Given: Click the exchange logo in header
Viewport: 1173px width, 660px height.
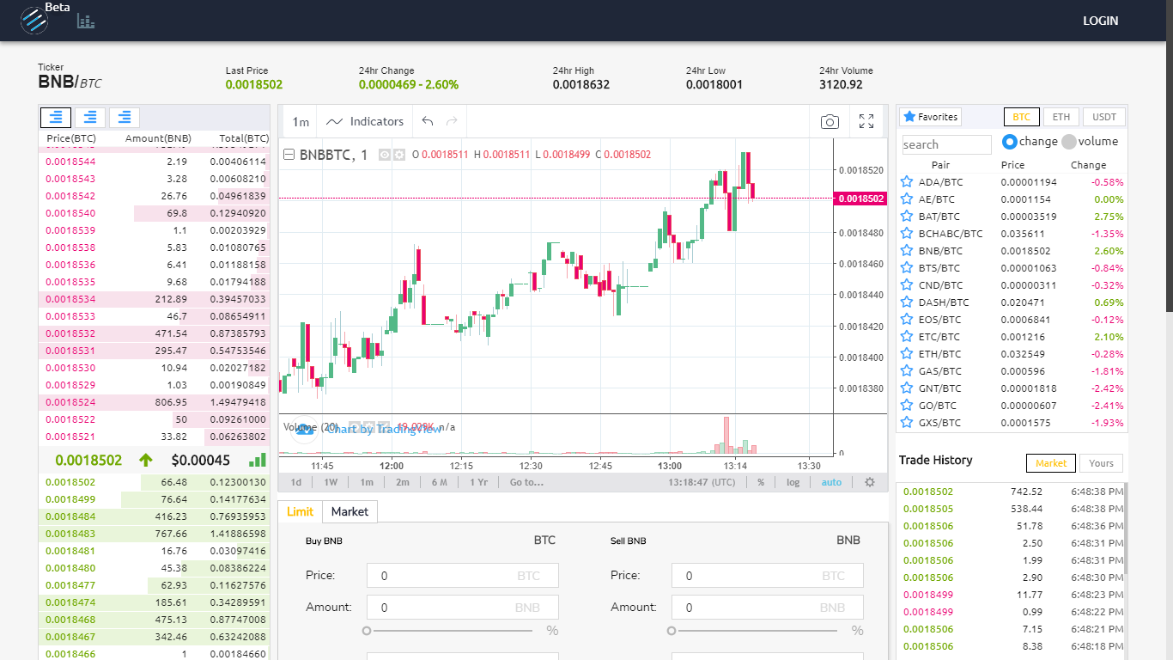Looking at the screenshot, I should click(x=33, y=19).
